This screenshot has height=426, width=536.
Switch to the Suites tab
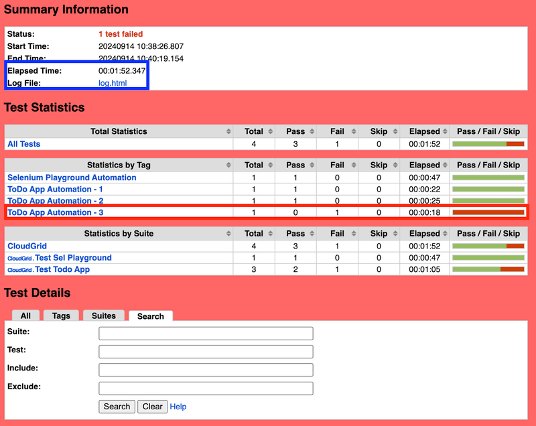[104, 315]
